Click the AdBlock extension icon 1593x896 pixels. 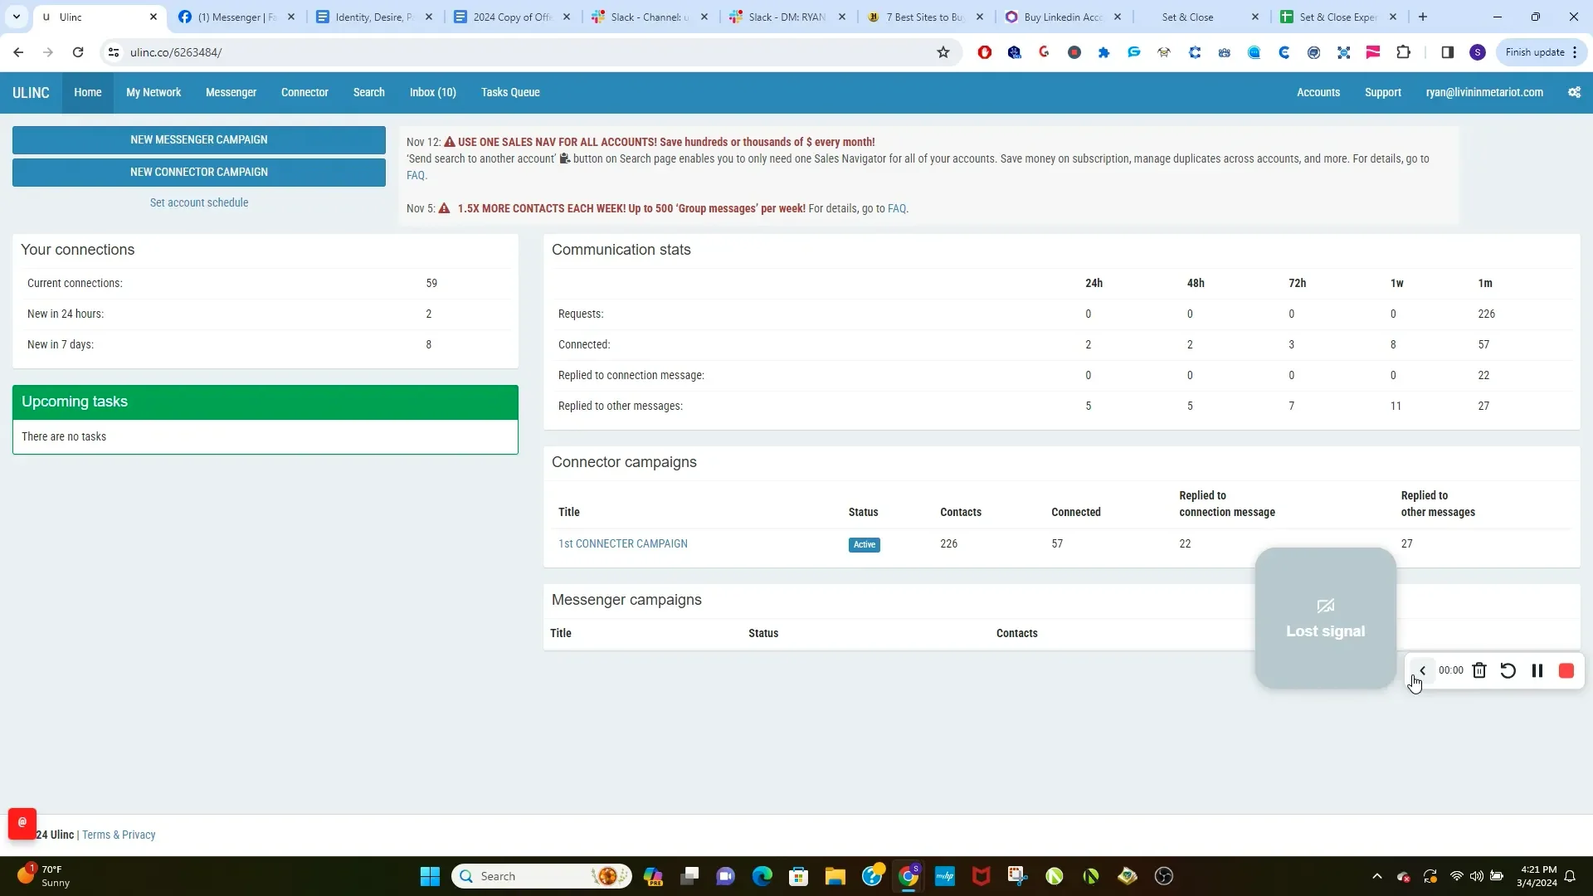(984, 52)
